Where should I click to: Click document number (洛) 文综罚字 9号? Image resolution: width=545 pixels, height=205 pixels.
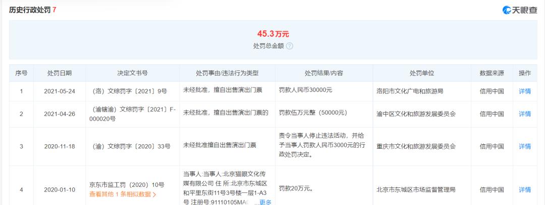tap(130, 91)
